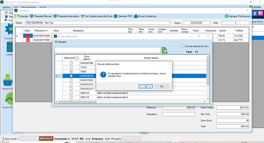Close the Buscar publicaciónes message dialog

point(169,64)
